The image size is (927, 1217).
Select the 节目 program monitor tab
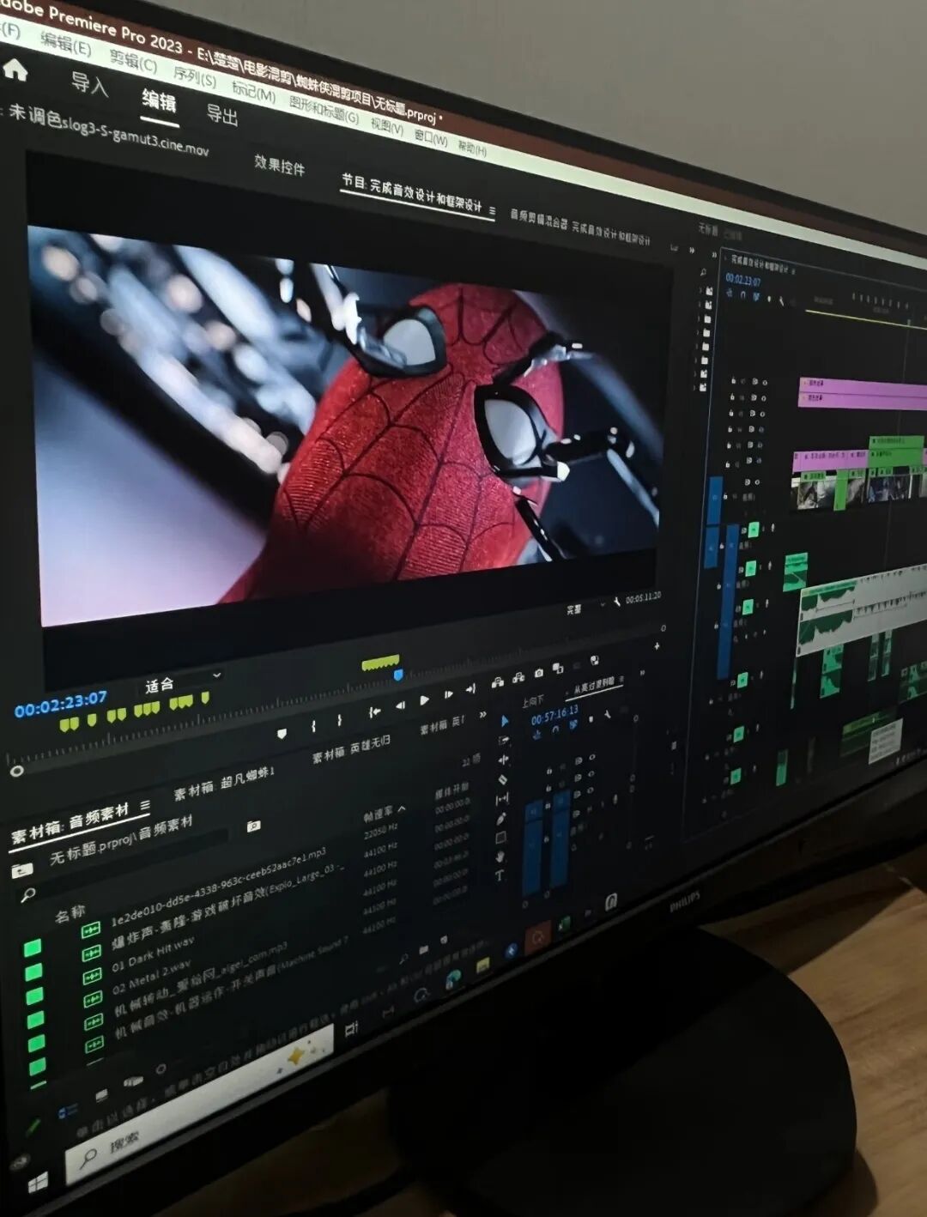(412, 193)
